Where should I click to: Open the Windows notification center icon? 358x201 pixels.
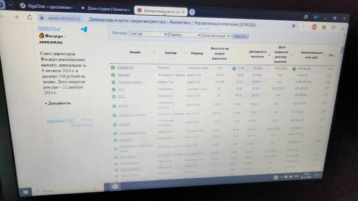[x=317, y=175]
